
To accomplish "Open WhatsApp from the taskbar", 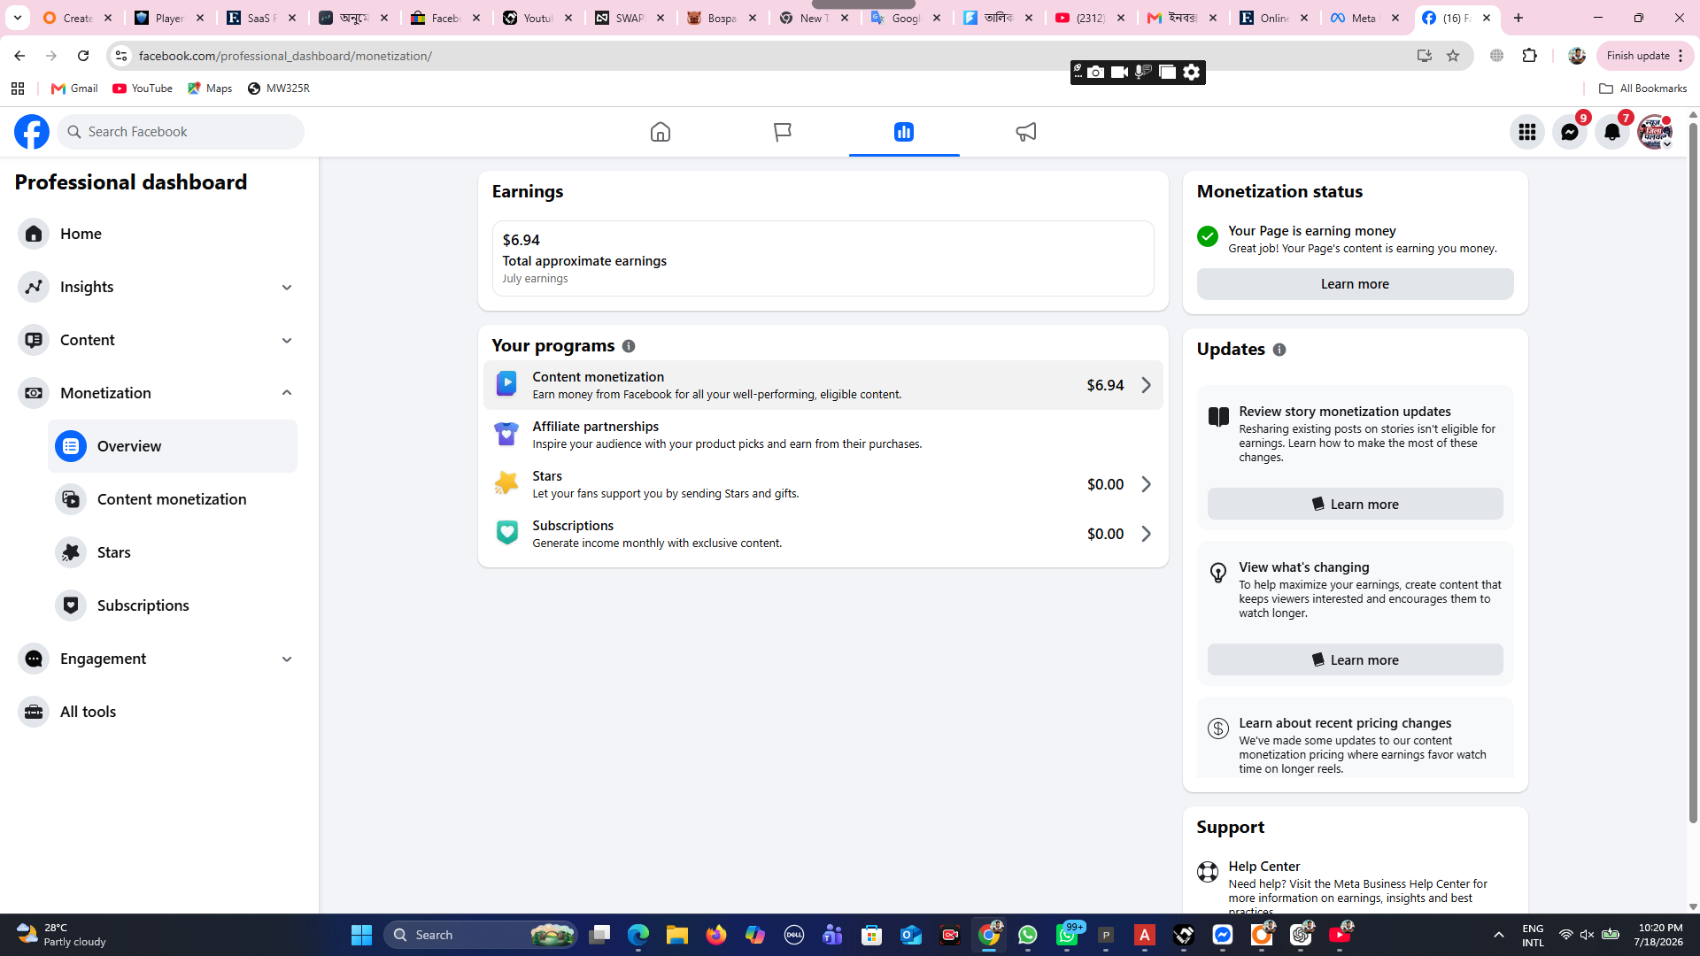I will click(1028, 935).
